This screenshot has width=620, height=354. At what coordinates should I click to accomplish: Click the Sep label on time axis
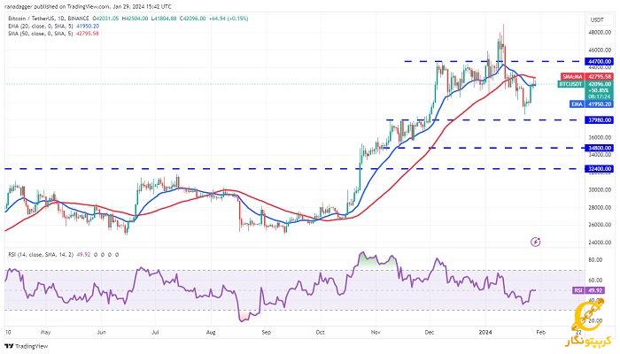click(266, 332)
